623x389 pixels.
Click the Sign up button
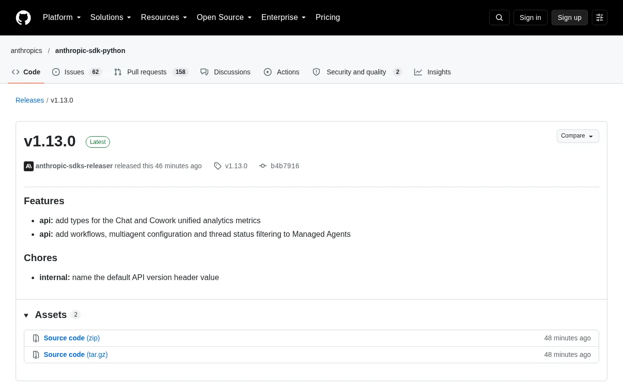pyautogui.click(x=569, y=18)
